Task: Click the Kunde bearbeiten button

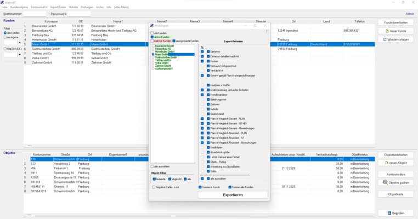Action: (x=396, y=22)
